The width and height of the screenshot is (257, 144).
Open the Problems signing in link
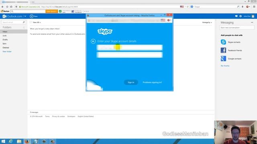(152, 82)
